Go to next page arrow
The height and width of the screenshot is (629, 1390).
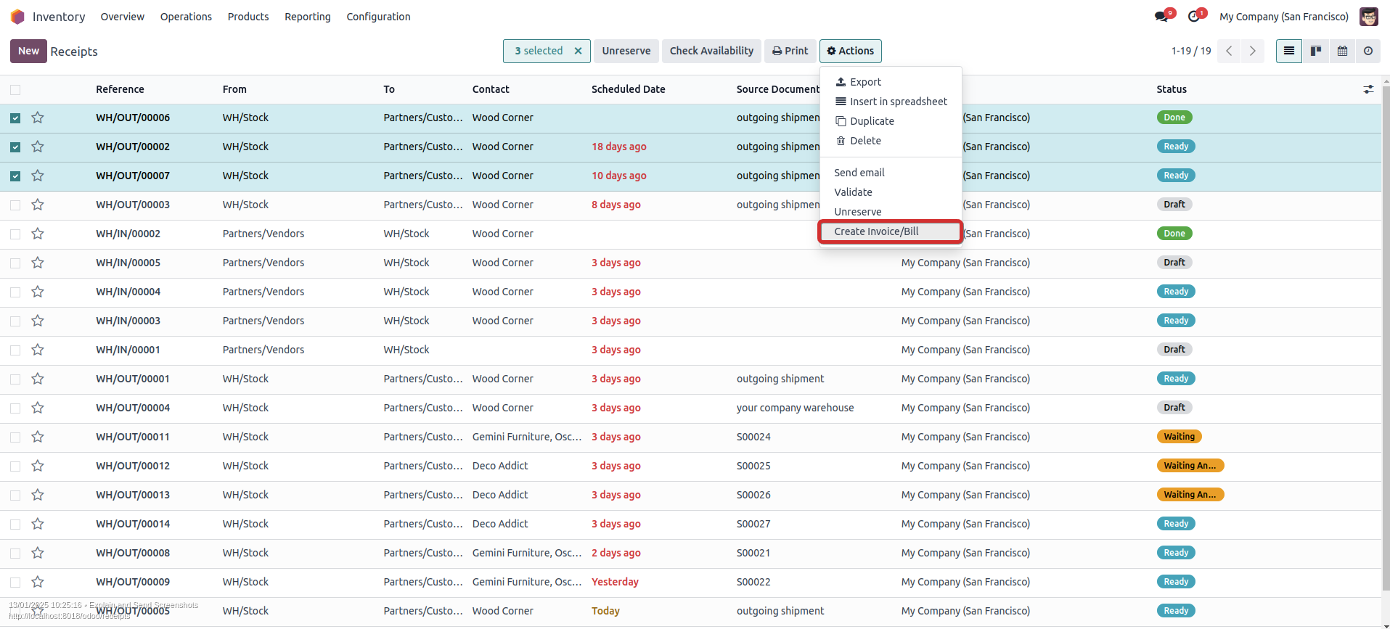1253,51
